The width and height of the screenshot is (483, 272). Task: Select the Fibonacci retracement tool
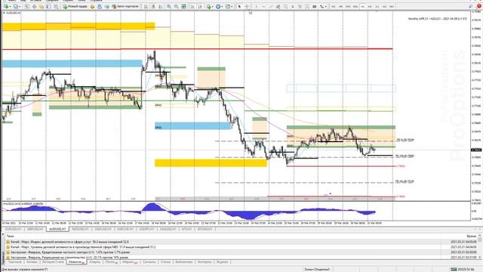tap(285, 6)
